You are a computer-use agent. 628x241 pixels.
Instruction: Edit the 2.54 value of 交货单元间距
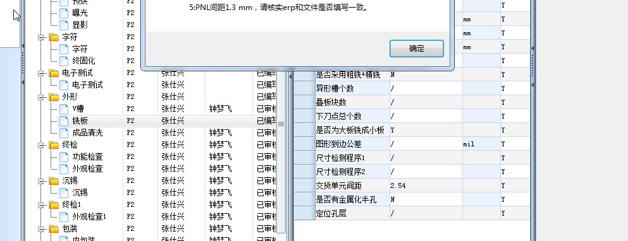(x=426, y=186)
